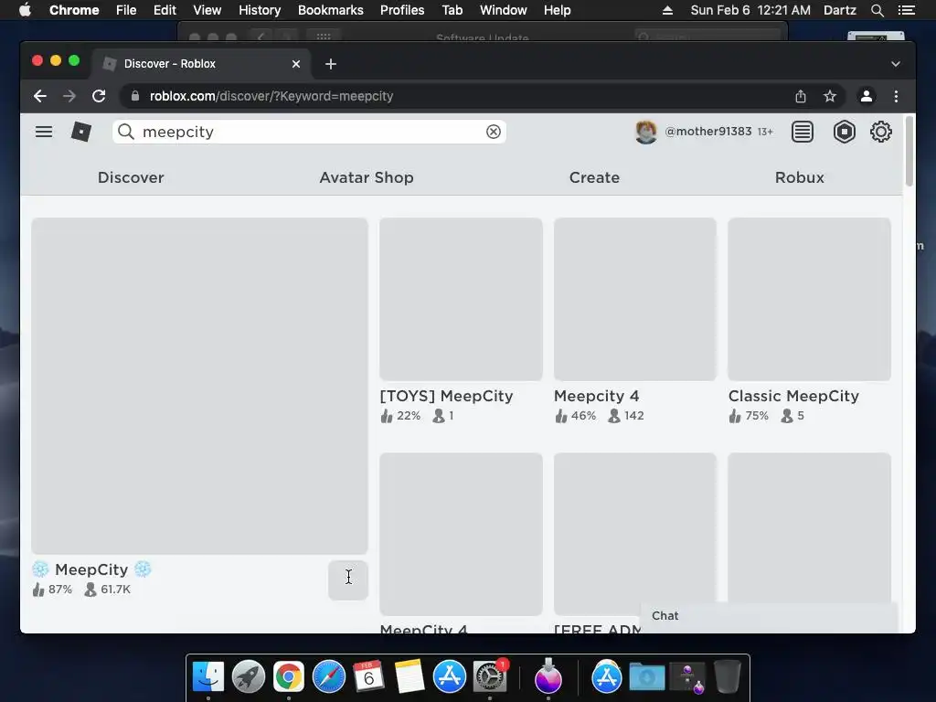Open Chrome three-dot menu
This screenshot has height=702, width=936.
point(896,96)
